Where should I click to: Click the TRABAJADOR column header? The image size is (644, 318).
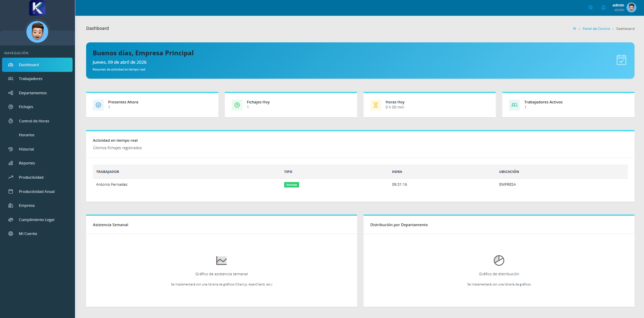(x=108, y=172)
